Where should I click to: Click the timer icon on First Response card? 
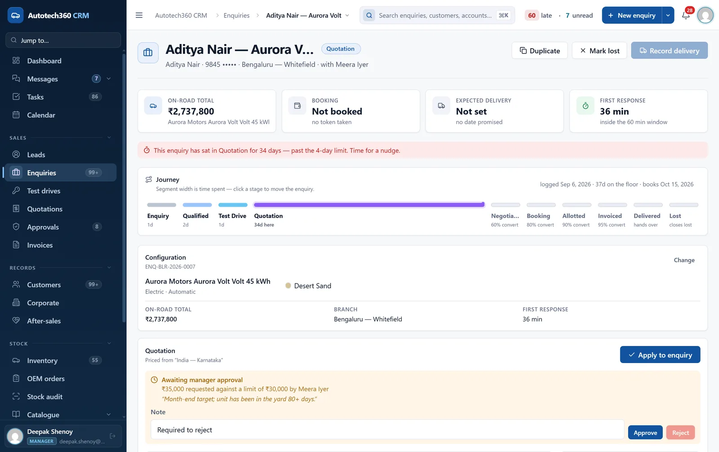click(585, 106)
